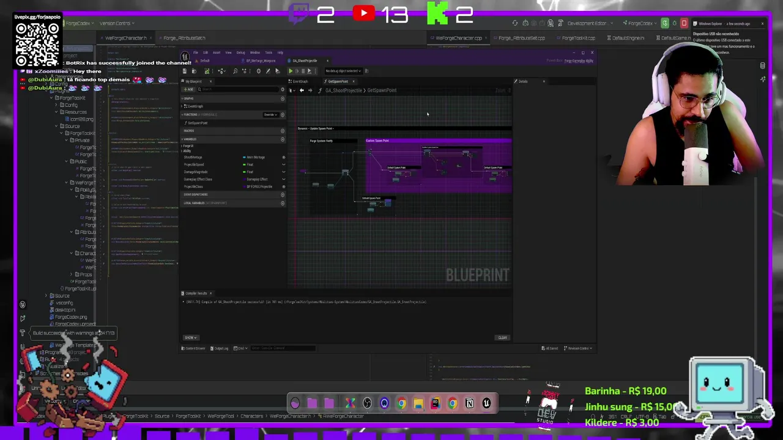This screenshot has width=783, height=440.
Task: Open the Asset menu
Action: tap(217, 53)
